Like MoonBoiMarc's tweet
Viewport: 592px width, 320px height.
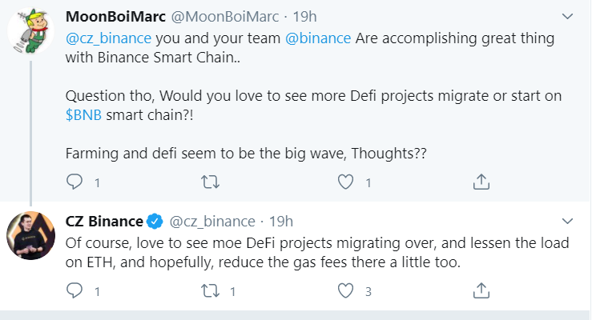345,183
